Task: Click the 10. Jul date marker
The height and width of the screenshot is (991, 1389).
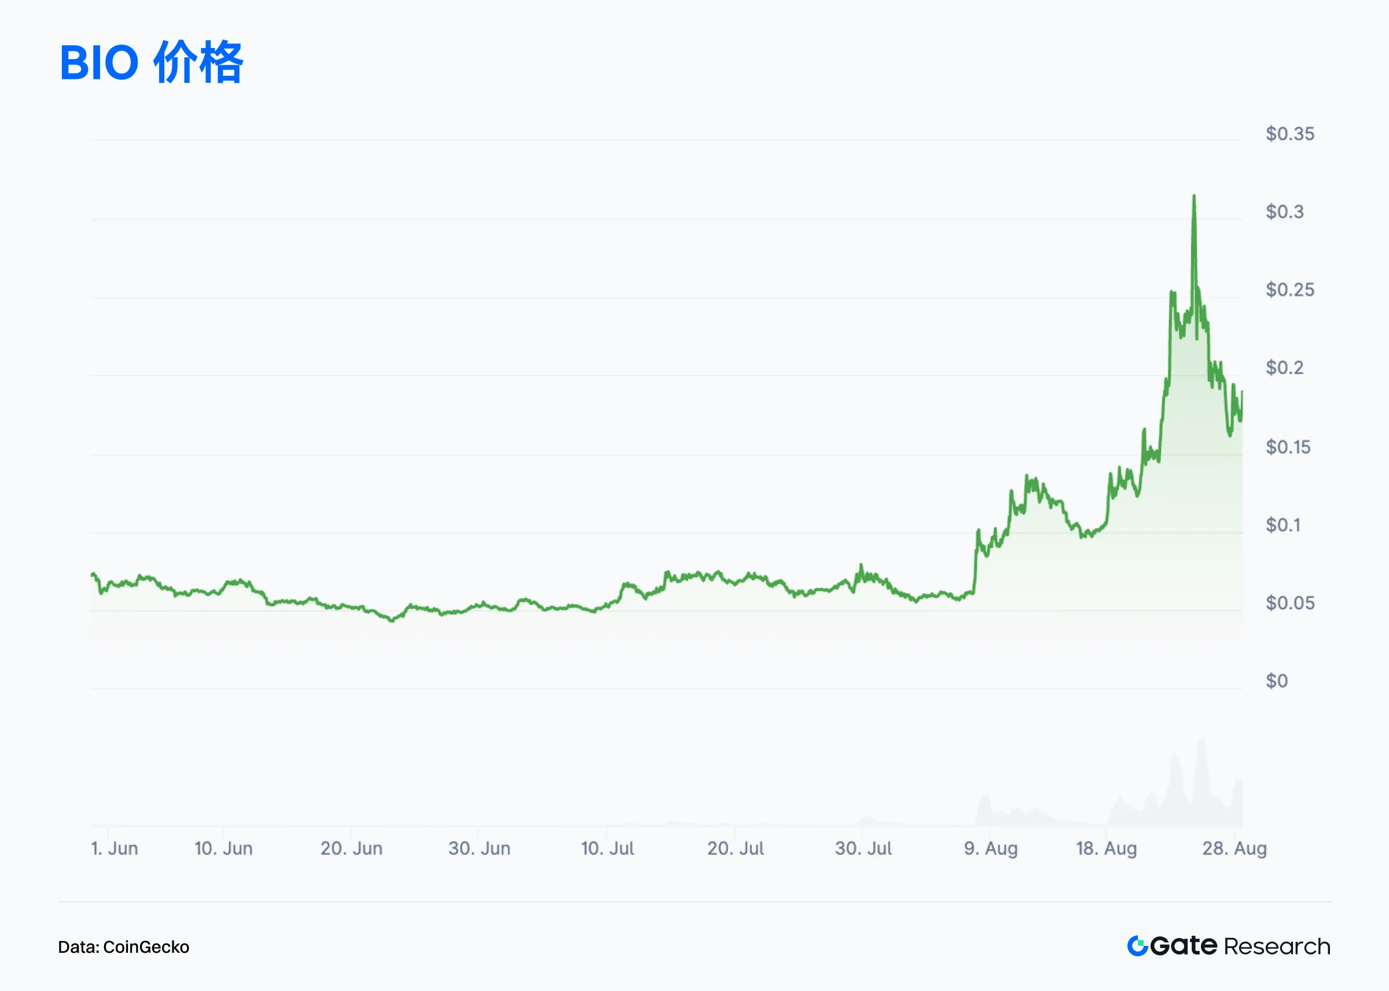Action: (608, 848)
